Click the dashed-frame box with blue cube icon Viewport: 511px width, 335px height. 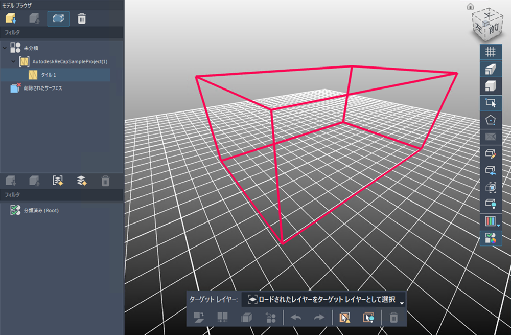(x=491, y=187)
